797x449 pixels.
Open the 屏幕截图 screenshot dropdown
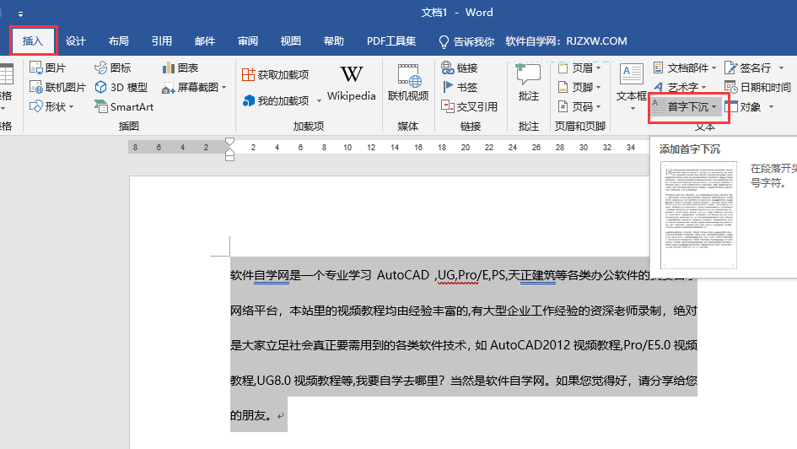(x=194, y=88)
